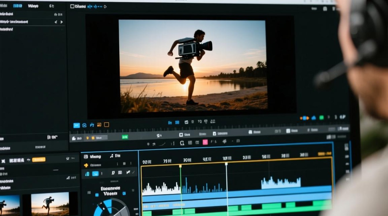Click the right arrow in the top-left panel
The width and height of the screenshot is (388, 216).
pyautogui.click(x=61, y=22)
